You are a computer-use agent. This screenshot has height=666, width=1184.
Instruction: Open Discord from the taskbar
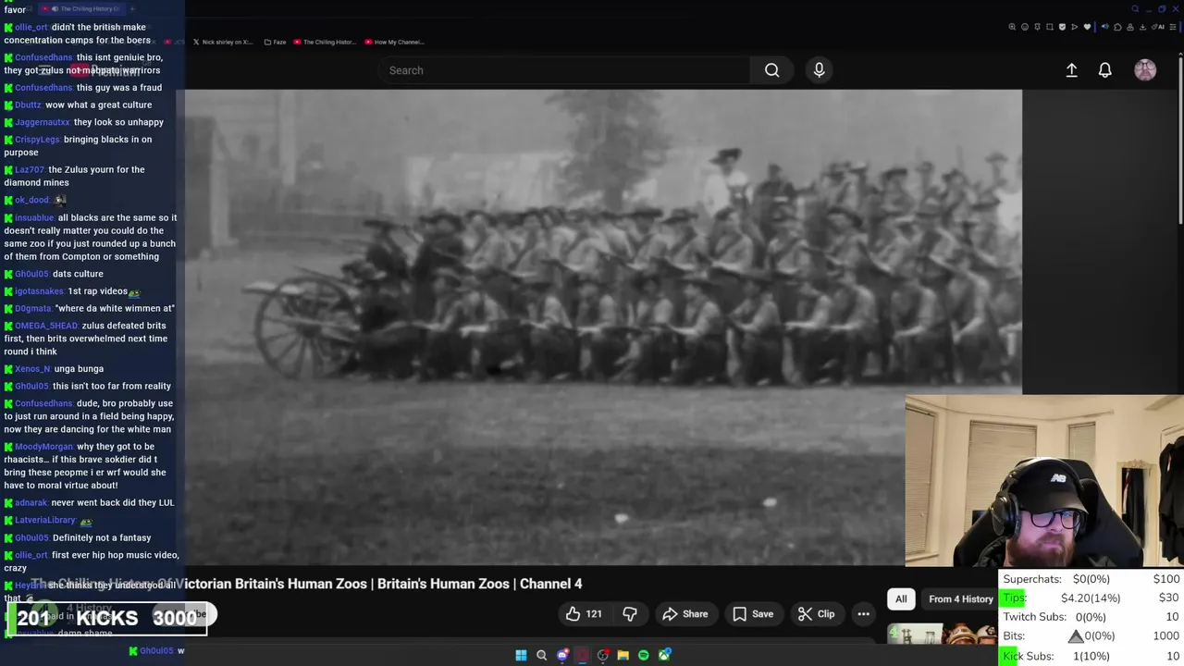coord(562,656)
